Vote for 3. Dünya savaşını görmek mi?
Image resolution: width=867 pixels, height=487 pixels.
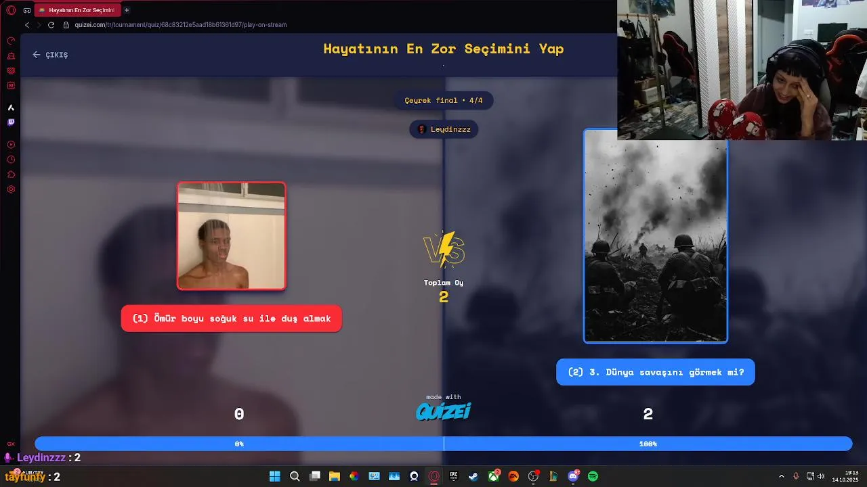656,372
